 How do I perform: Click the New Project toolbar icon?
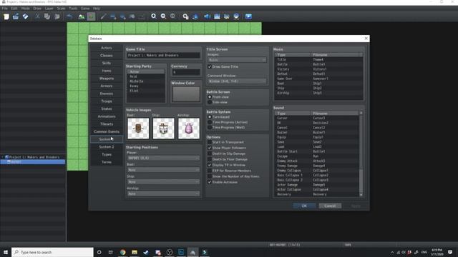[x=6, y=16]
